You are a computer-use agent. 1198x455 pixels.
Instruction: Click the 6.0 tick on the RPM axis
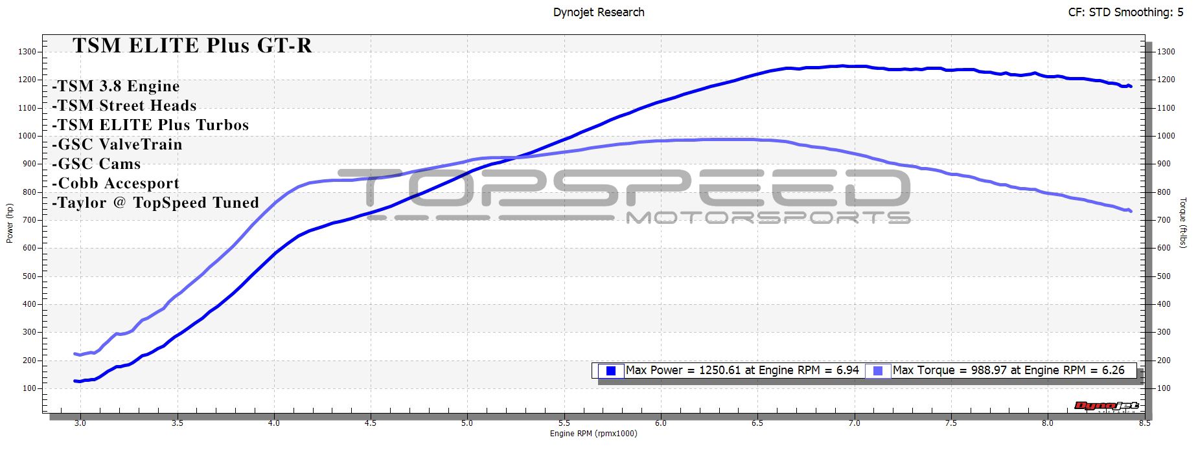pos(660,423)
